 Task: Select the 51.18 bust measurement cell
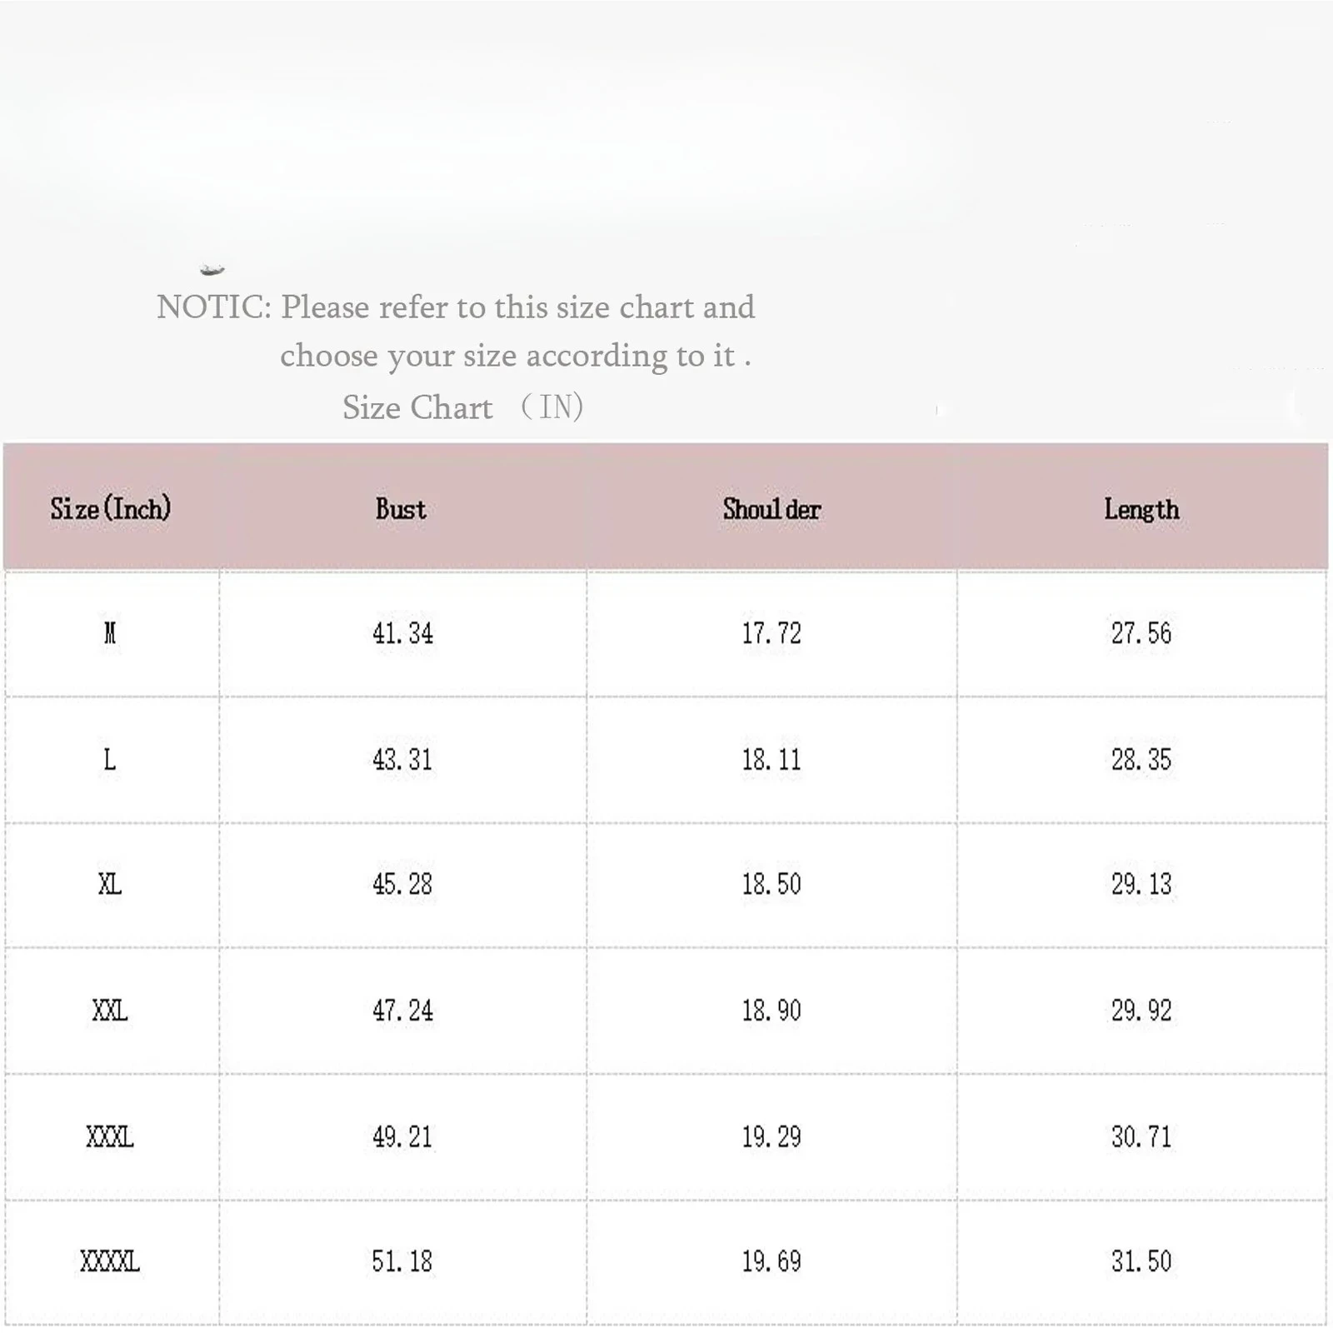[402, 1261]
